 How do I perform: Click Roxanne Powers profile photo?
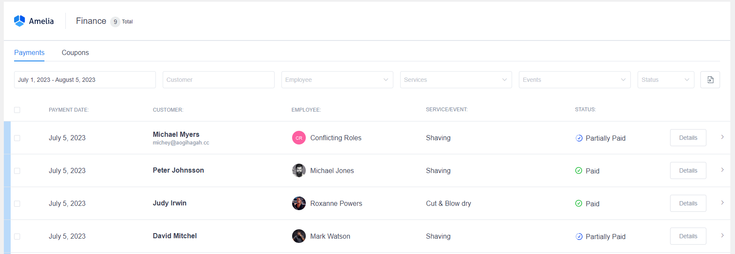(x=299, y=203)
